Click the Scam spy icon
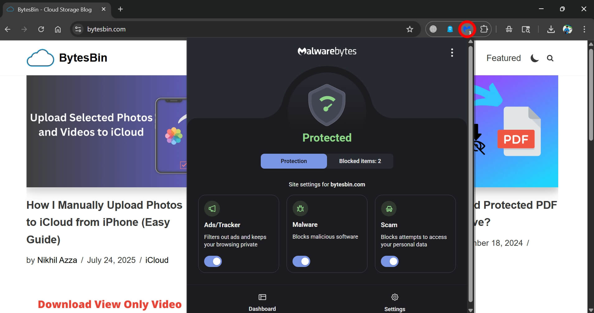594x313 pixels. tap(389, 208)
